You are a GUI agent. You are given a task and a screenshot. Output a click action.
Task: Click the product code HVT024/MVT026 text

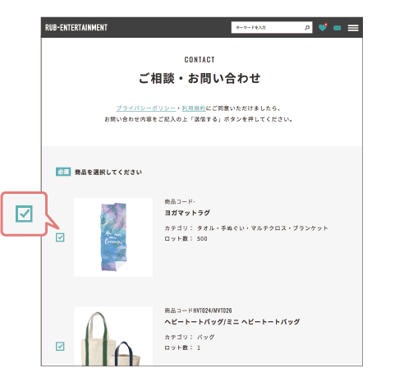click(213, 311)
